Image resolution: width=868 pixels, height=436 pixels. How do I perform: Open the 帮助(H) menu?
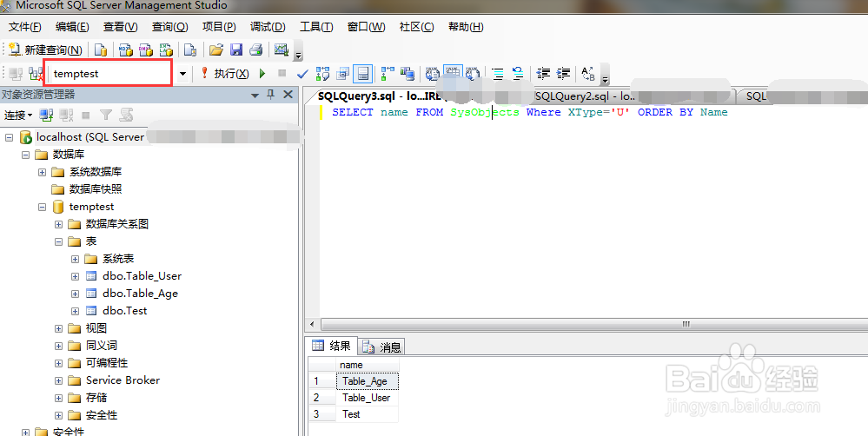click(x=466, y=27)
